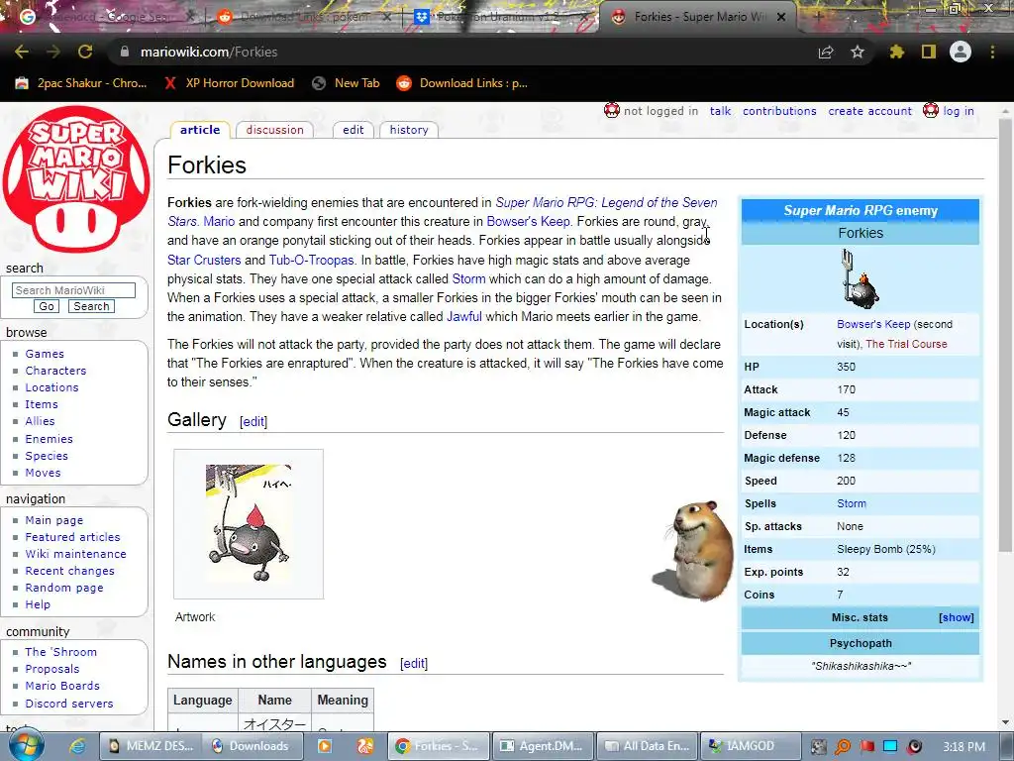
Task: Open the contributions link
Action: tap(779, 111)
